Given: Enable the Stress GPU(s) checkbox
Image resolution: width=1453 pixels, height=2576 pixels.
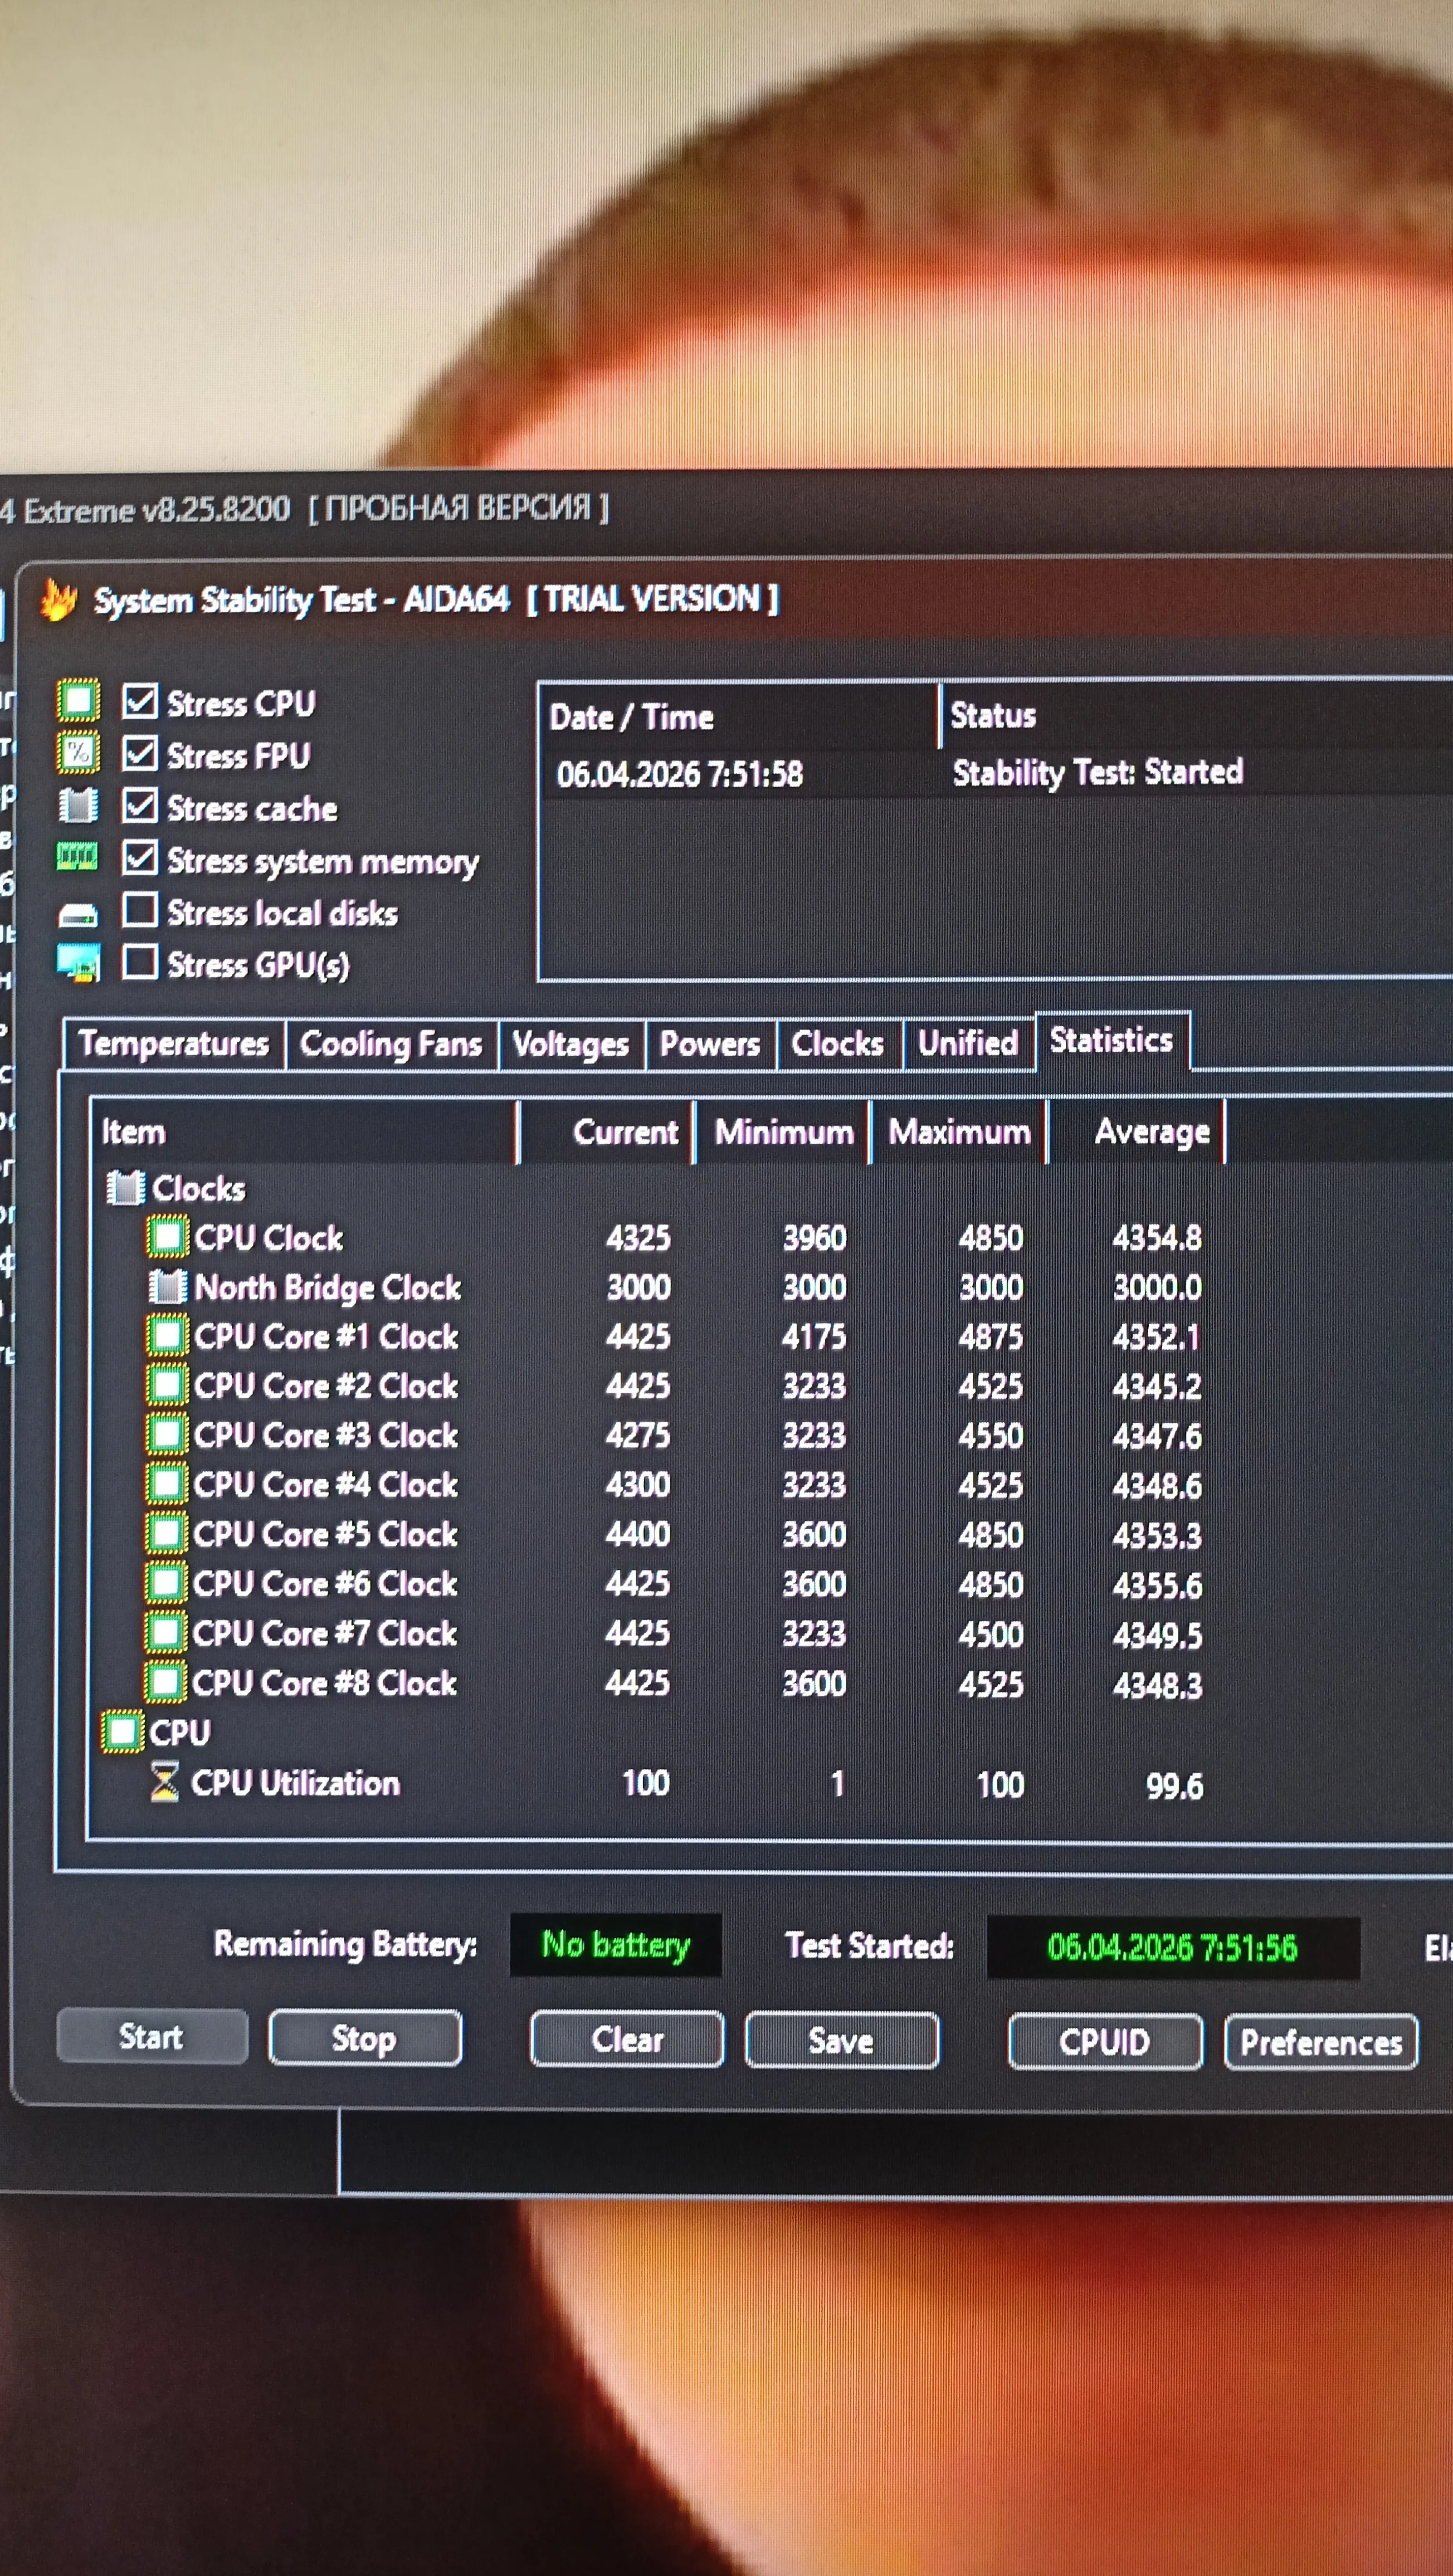Looking at the screenshot, I should tap(139, 963).
